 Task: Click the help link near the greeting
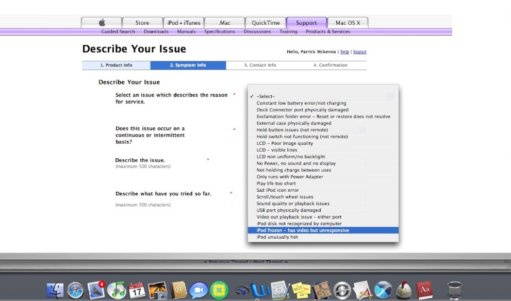pyautogui.click(x=344, y=52)
